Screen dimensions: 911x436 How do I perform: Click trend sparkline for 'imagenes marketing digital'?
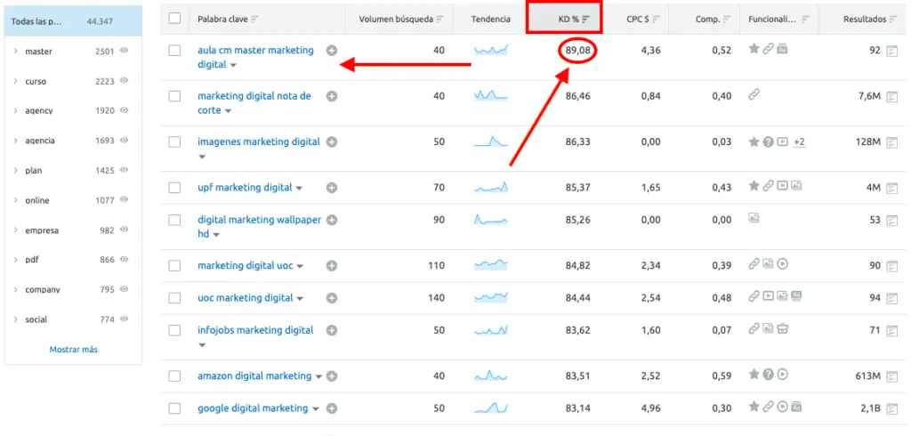490,141
